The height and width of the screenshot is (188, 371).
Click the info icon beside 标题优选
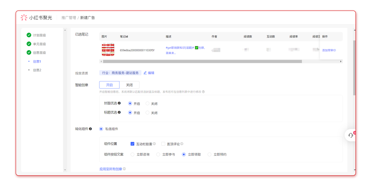[119, 112]
